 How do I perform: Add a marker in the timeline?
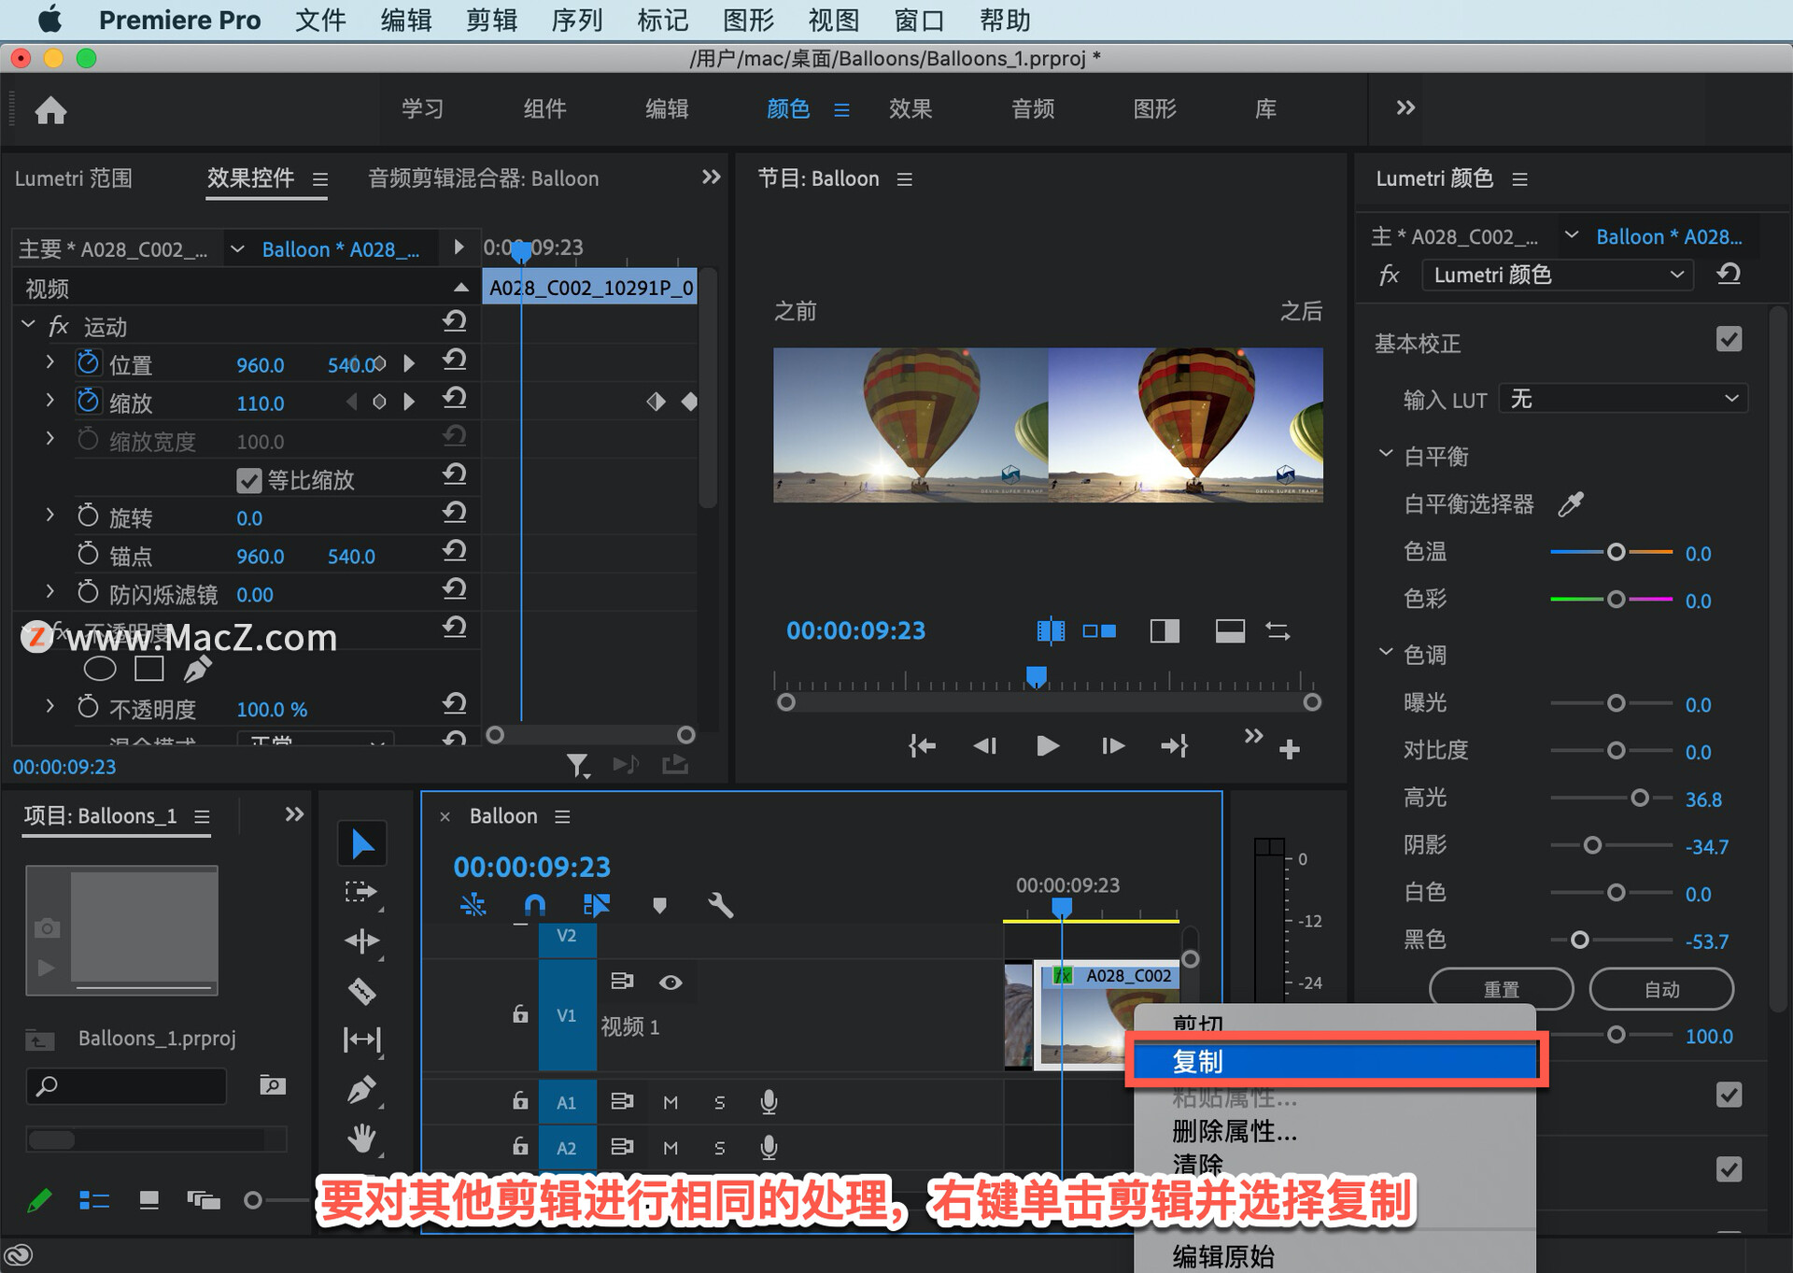click(659, 905)
